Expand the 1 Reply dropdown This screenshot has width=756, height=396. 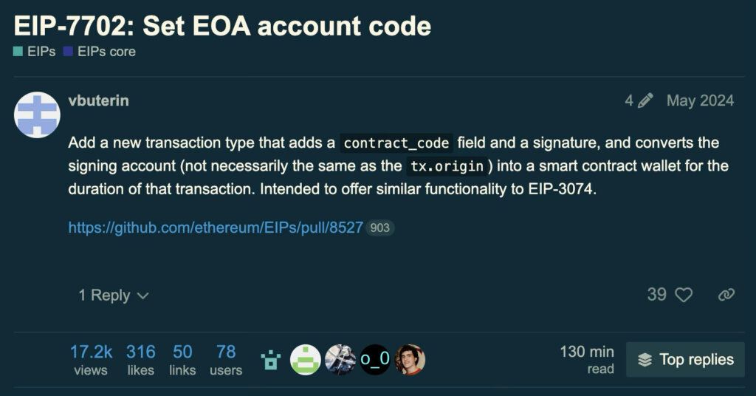tap(114, 296)
